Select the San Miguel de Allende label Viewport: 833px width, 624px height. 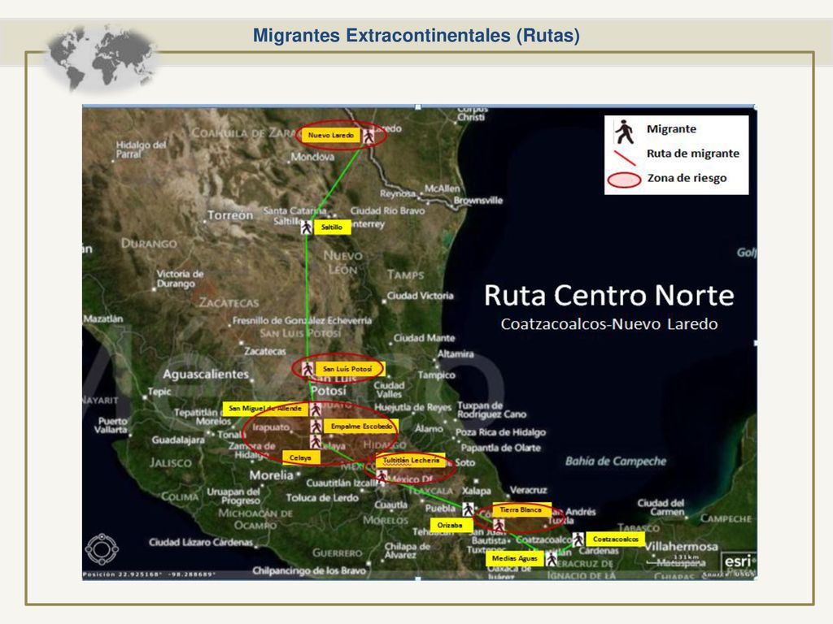coord(265,409)
